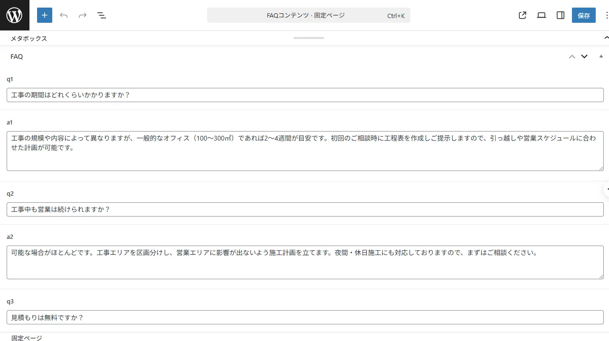Collapse the メタボックス section chevron
Image resolution: width=609 pixels, height=341 pixels.
(606, 38)
